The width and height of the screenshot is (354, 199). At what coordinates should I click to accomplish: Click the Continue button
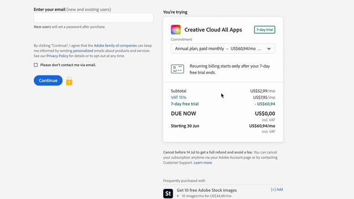(x=48, y=80)
